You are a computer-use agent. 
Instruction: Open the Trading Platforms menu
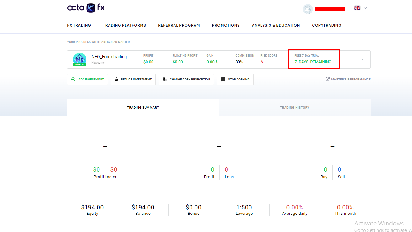click(x=124, y=25)
